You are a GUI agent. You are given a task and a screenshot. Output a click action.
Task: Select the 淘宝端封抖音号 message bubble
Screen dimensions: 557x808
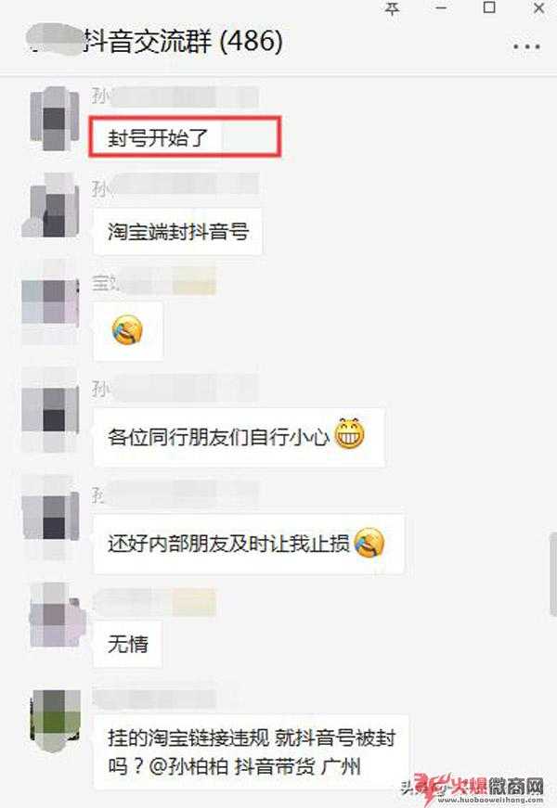[x=177, y=231]
